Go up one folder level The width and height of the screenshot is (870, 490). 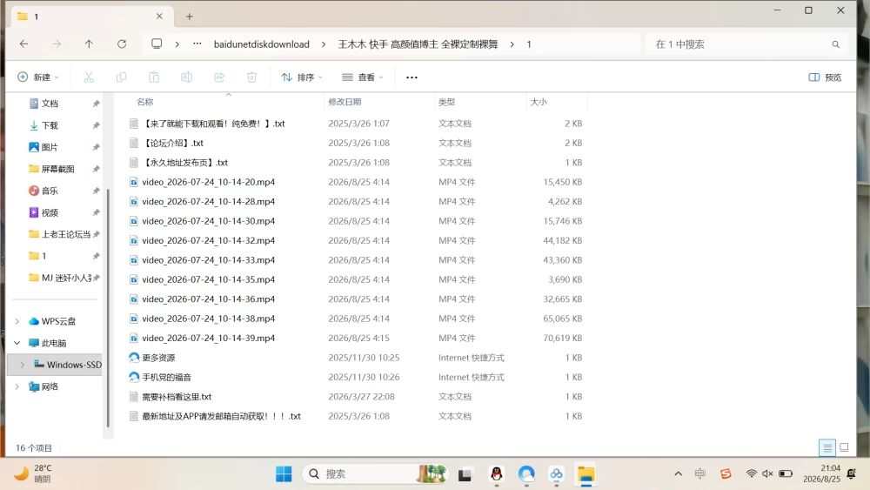89,44
